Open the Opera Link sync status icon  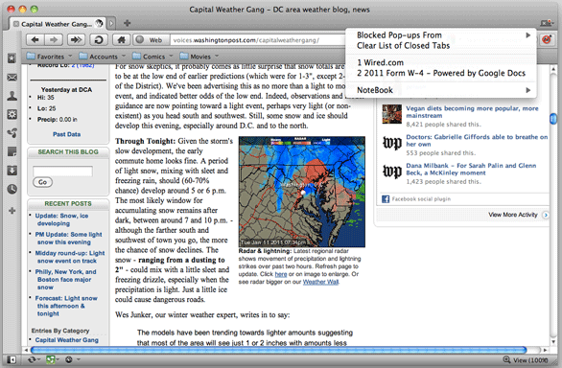point(33,359)
